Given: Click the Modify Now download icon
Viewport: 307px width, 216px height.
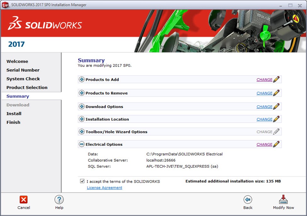Looking at the screenshot, I should [283, 200].
